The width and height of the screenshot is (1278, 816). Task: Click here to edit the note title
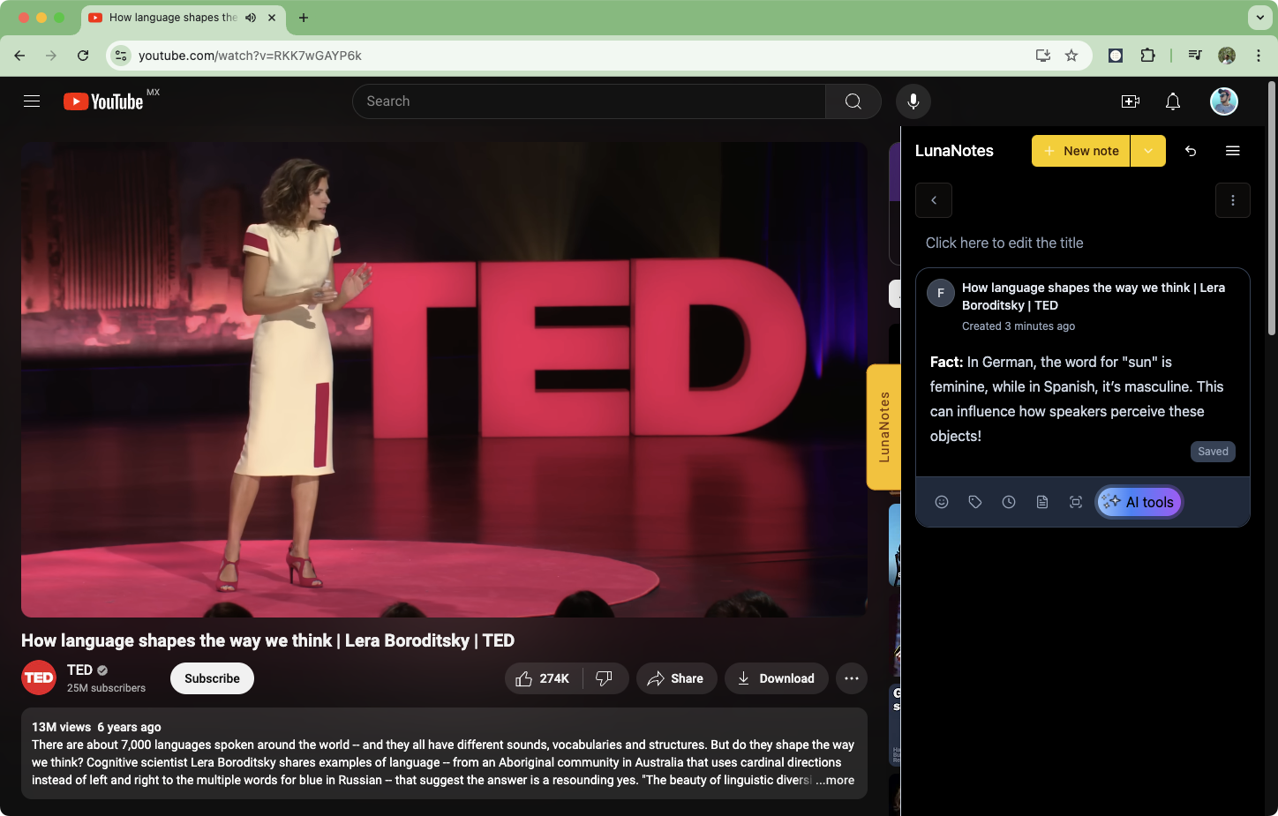click(x=1004, y=243)
